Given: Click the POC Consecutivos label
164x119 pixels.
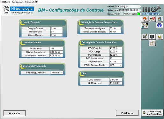Looking at the screenshot, I should click(94, 58).
